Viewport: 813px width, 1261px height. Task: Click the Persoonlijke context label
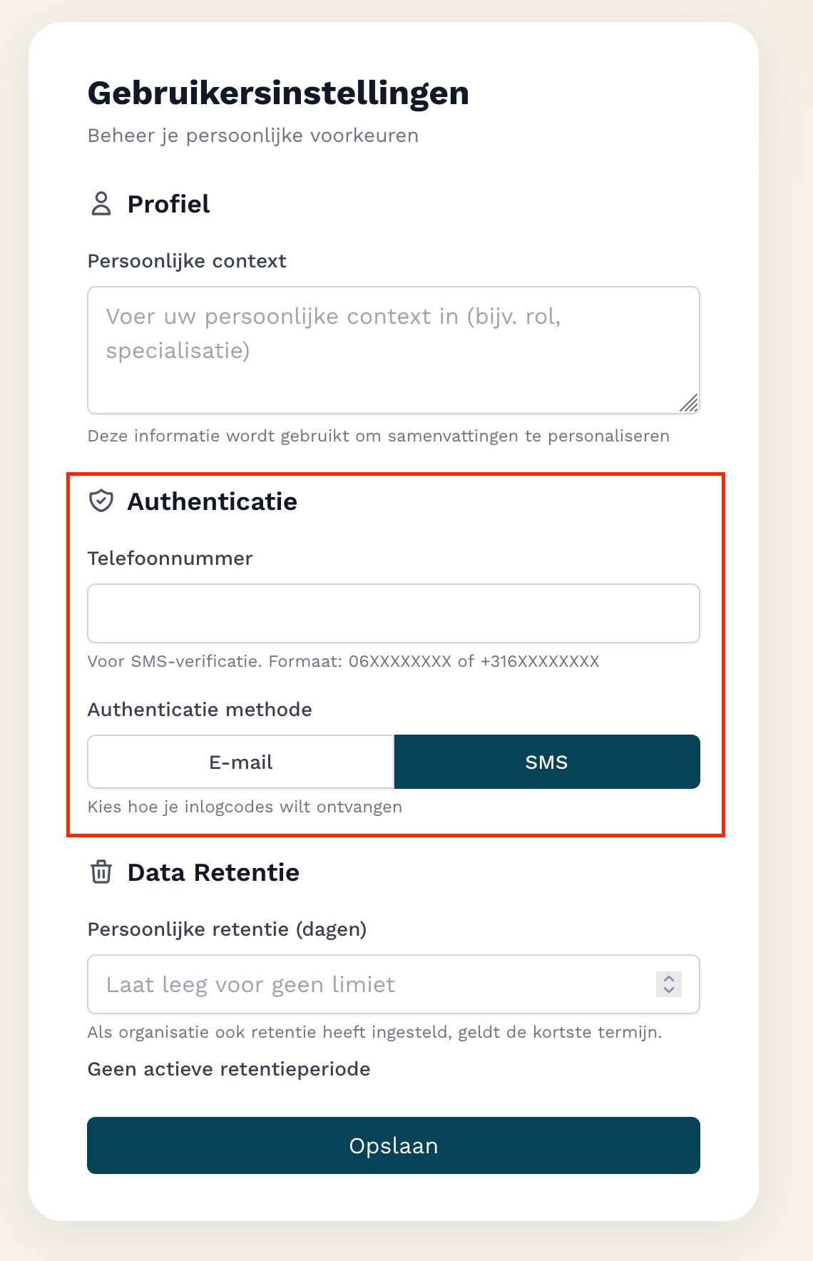point(187,261)
